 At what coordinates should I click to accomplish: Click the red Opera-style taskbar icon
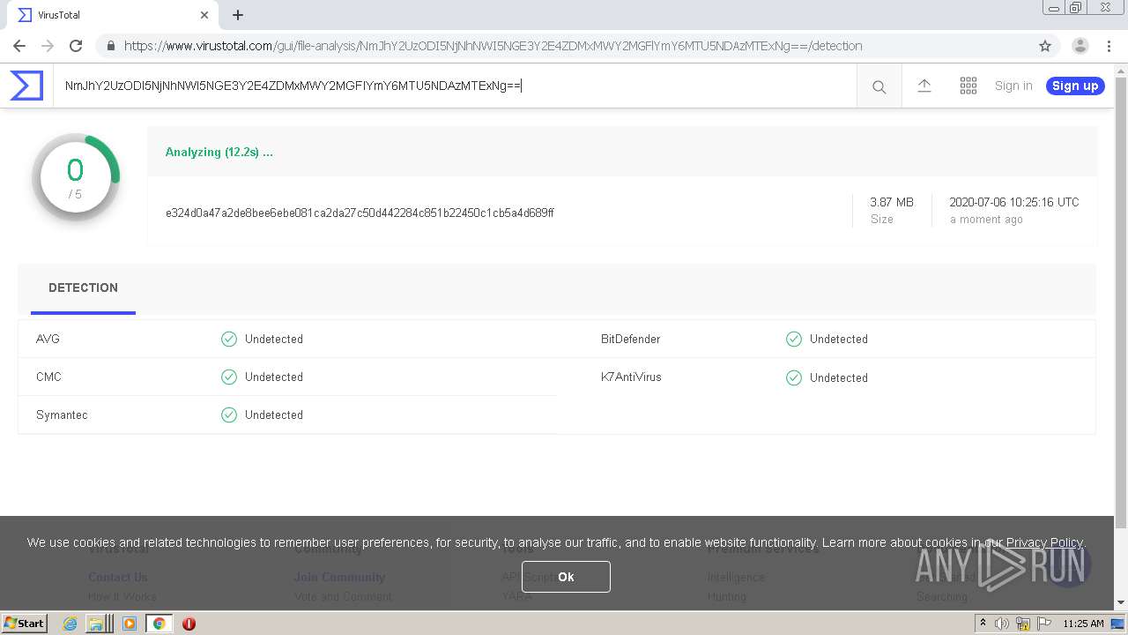(x=189, y=624)
